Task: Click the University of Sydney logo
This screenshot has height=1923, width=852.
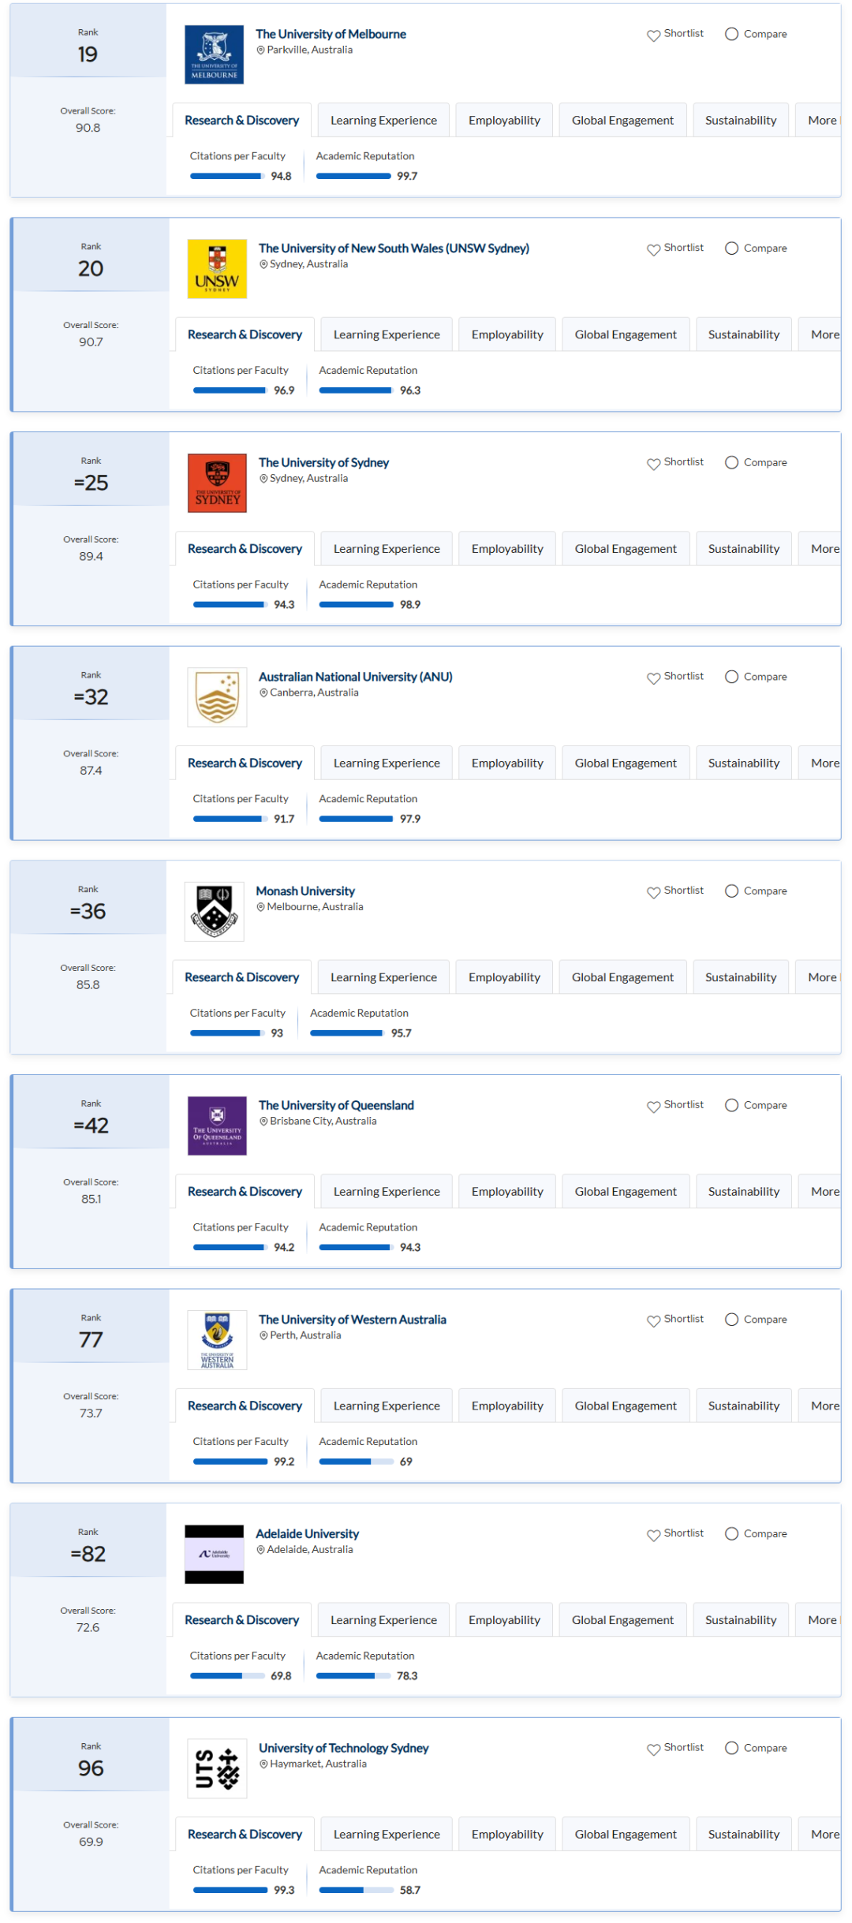Action: 217,483
